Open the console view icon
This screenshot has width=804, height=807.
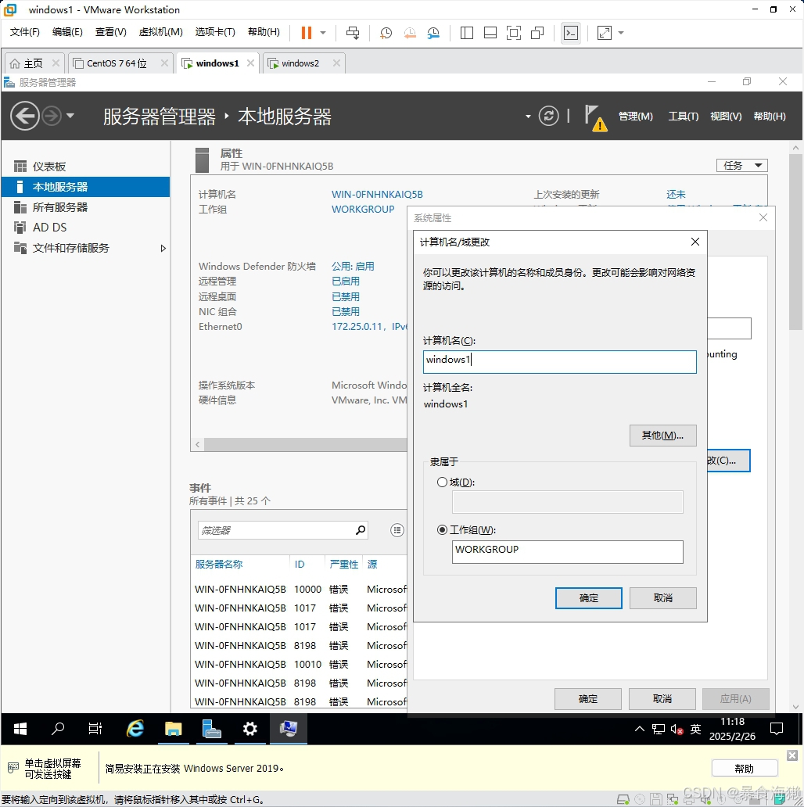pos(571,33)
